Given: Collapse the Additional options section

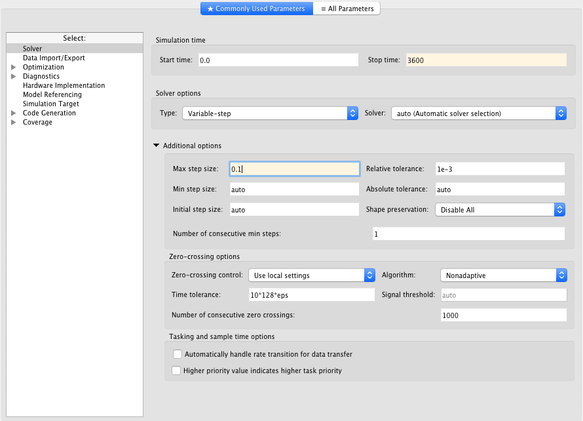Looking at the screenshot, I should click(x=156, y=146).
